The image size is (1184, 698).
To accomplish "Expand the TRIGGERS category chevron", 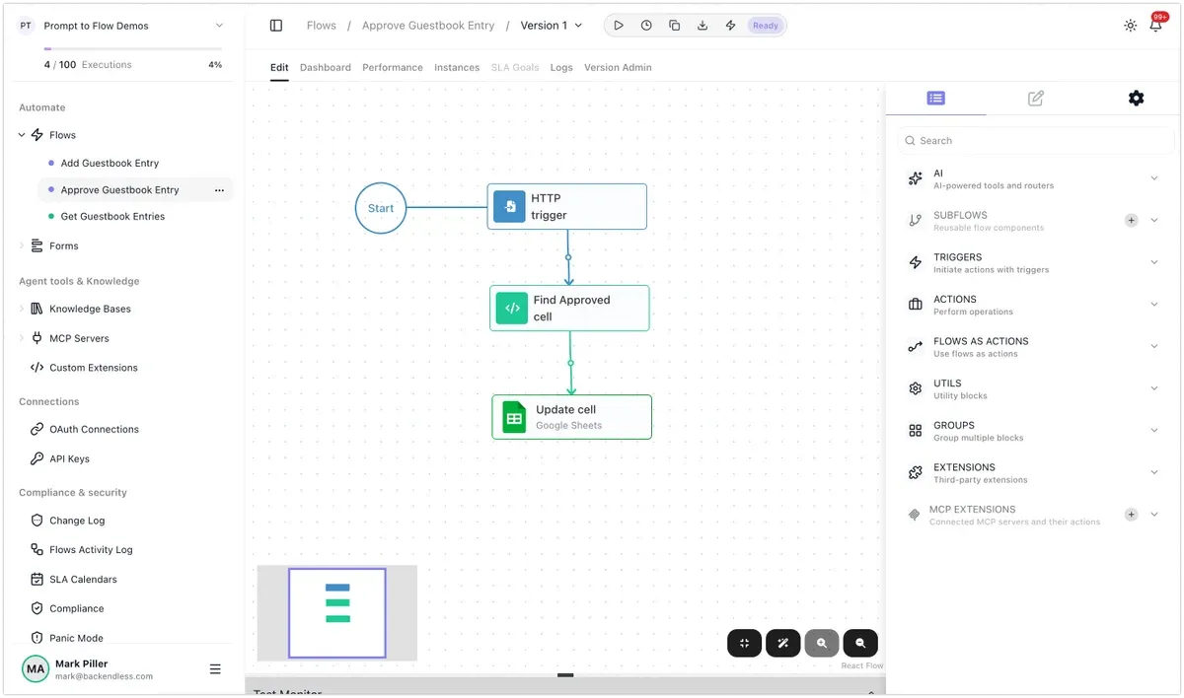I will tap(1154, 262).
